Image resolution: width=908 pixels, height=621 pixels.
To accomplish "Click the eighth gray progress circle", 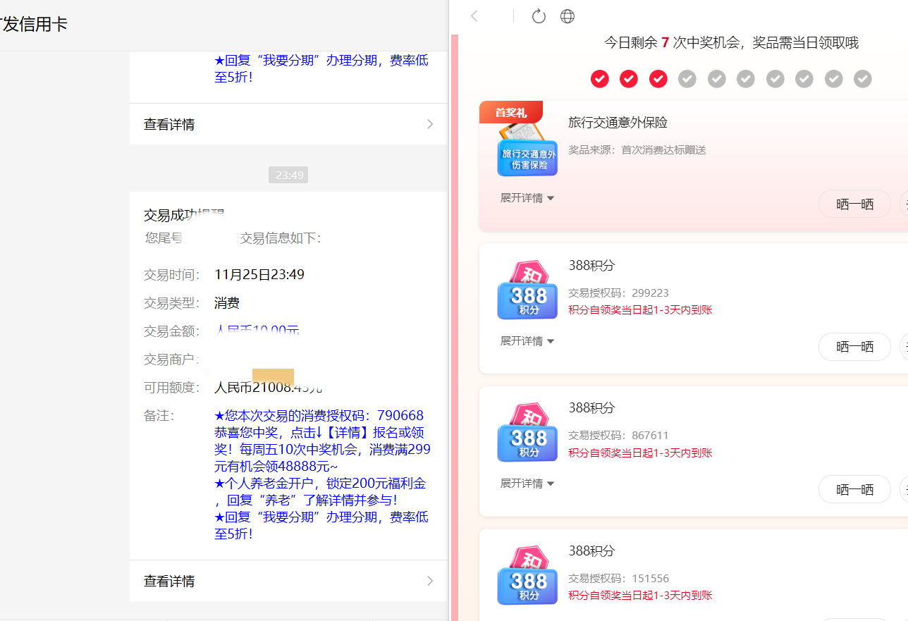I will pyautogui.click(x=804, y=79).
